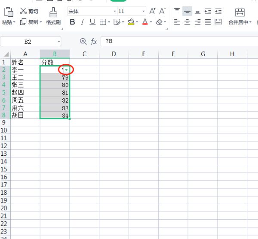Click cell containing 胡日

click(25, 115)
